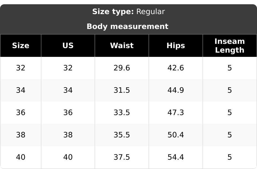Click waist value 31.5
The height and width of the screenshot is (169, 257).
tap(122, 90)
